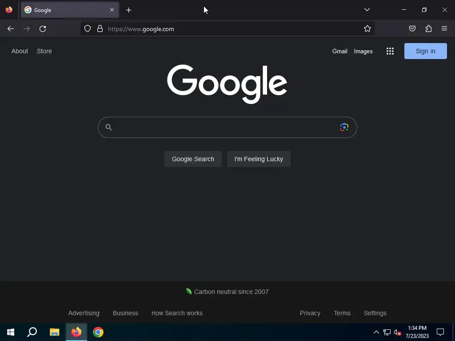
Task: Focus the Google search box
Action: [227, 127]
